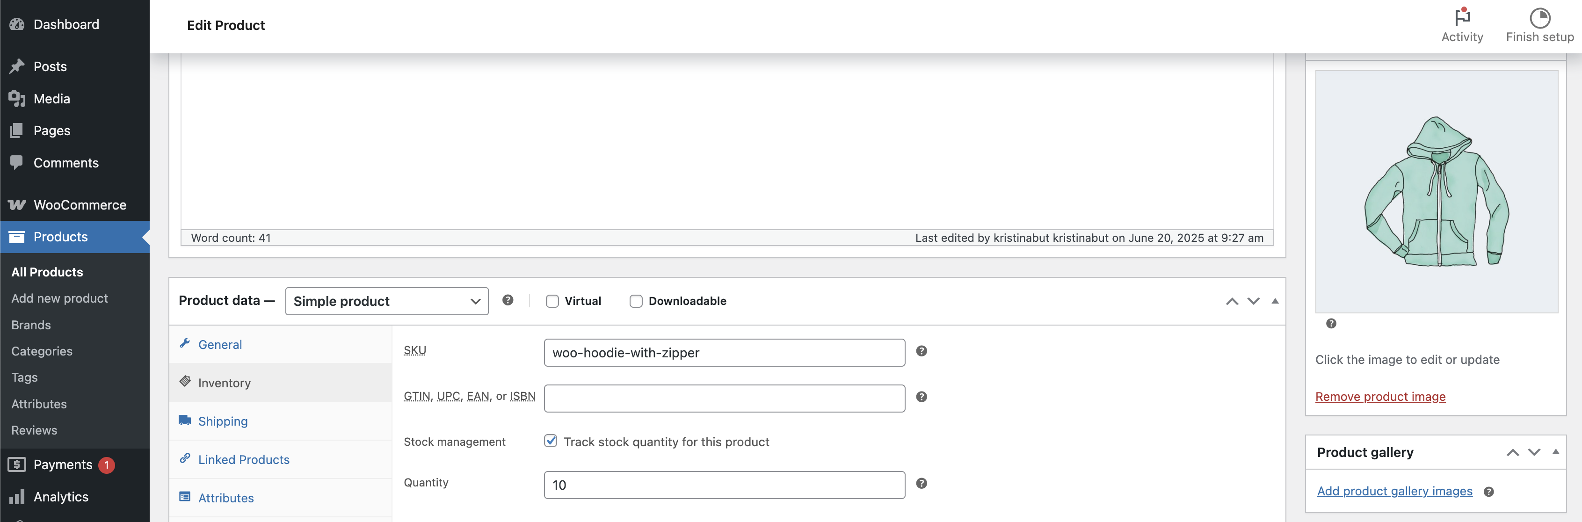Open the Simple product type dropdown
1582x522 pixels.
click(x=387, y=302)
